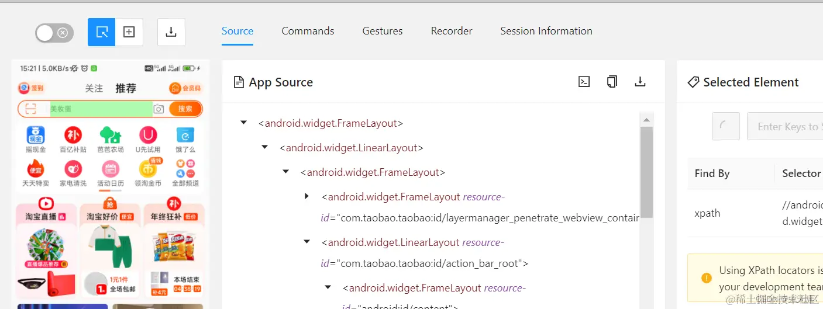This screenshot has height=309, width=823.
Task: Tap the orange 搜索 button
Action: coord(185,109)
